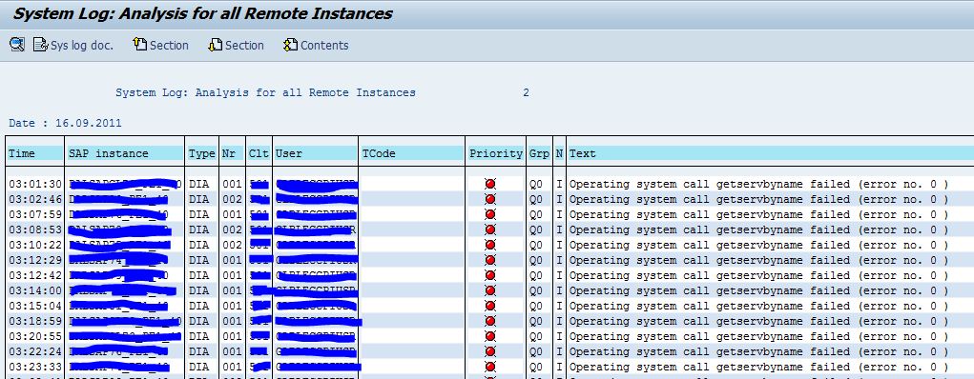Select the Priority column header

[496, 153]
